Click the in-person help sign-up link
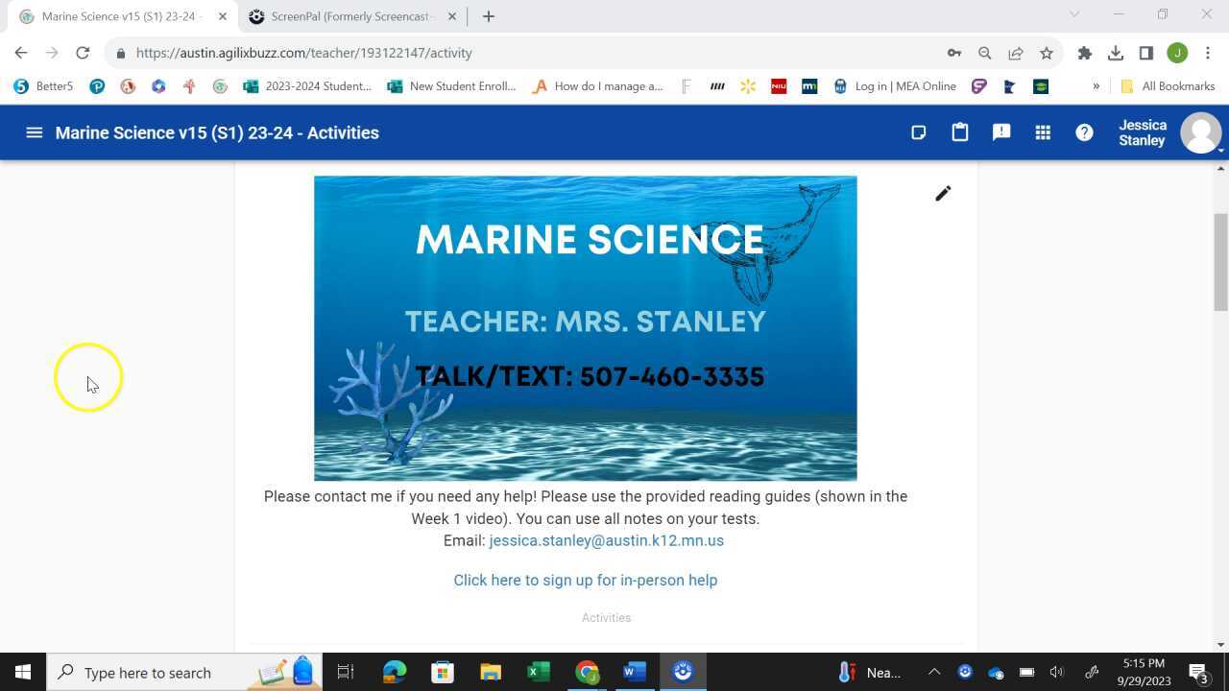1229x691 pixels. (x=586, y=580)
